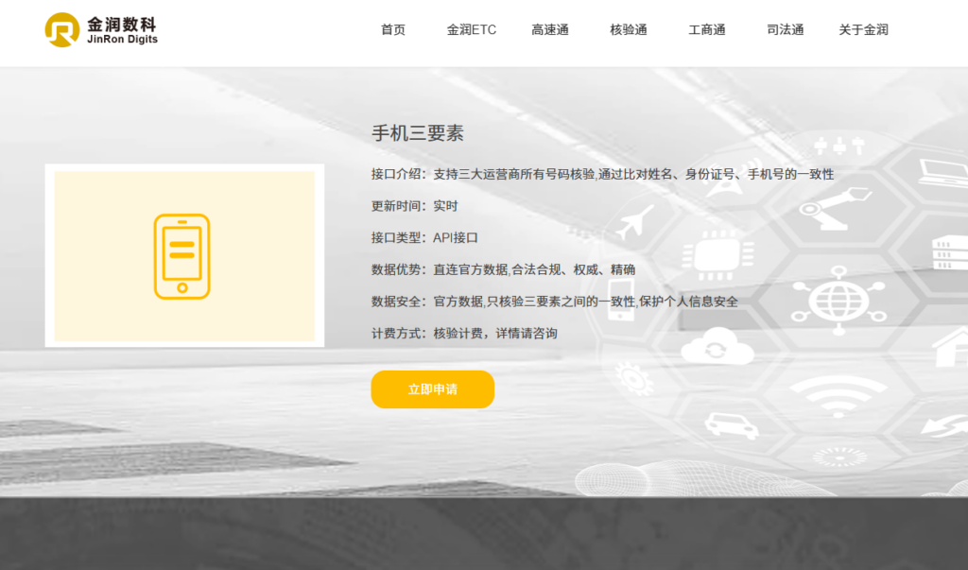
Task: Select 工商通 from the top navigation
Action: 707,30
